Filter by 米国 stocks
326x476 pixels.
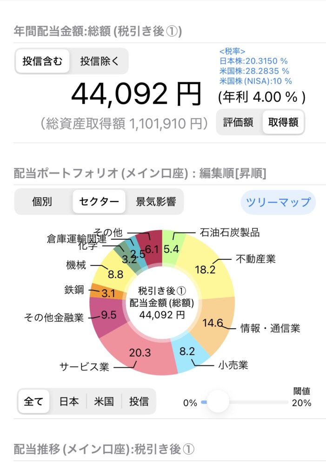104,401
